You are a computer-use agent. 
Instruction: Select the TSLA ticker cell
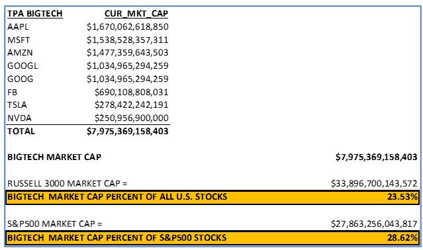17,104
